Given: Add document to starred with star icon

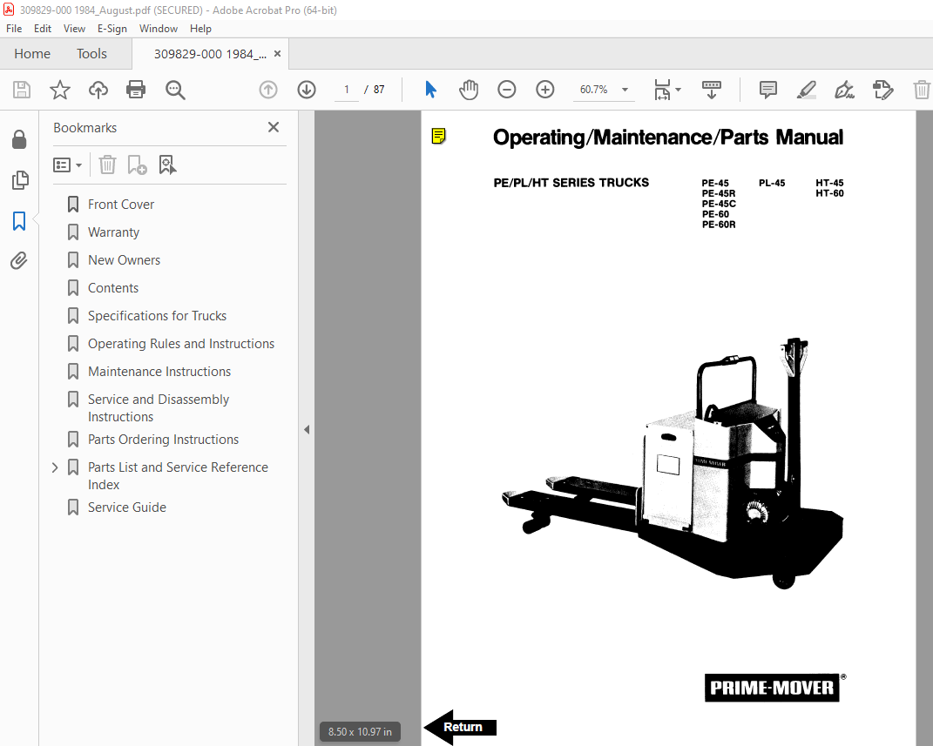Looking at the screenshot, I should pyautogui.click(x=59, y=90).
